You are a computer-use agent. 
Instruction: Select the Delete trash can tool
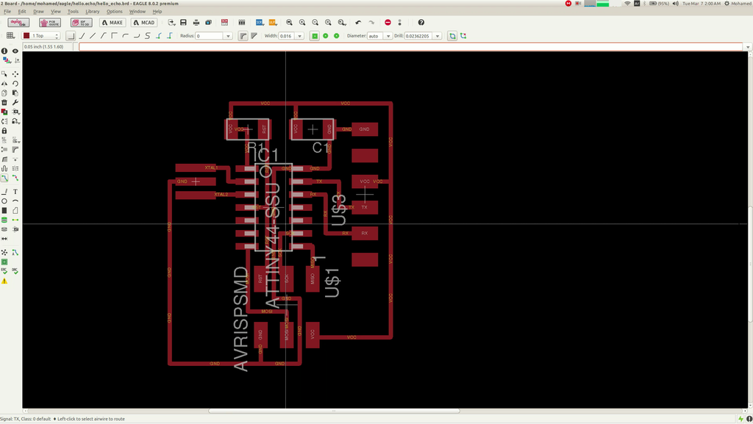click(x=4, y=102)
